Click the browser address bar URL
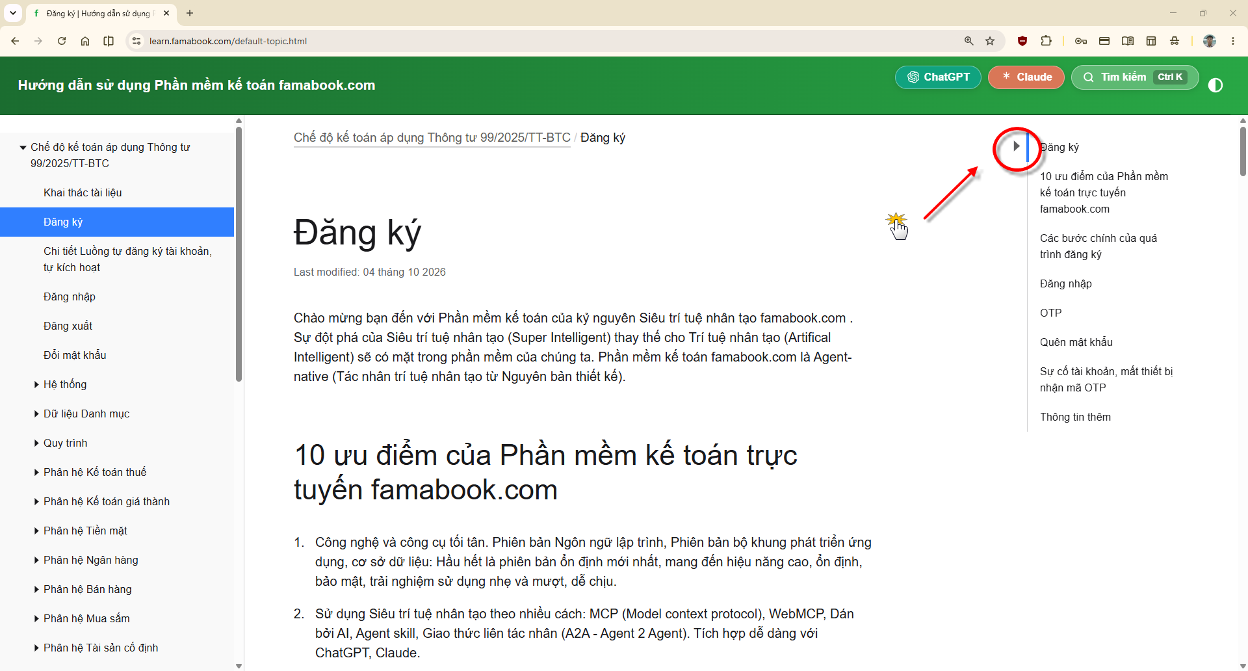1248x671 pixels. point(228,41)
